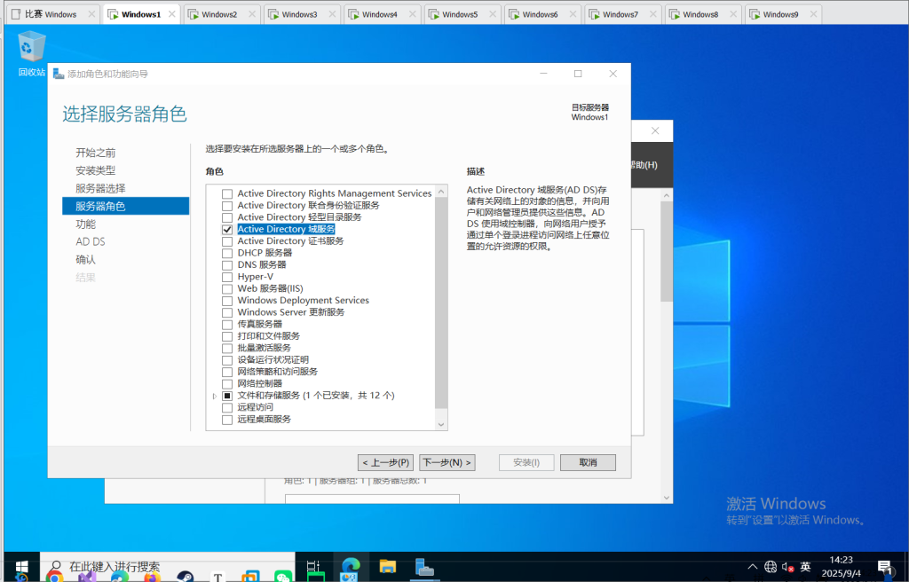Open Microsoft Edge from the taskbar
Viewport: 909px width, 582px height.
(351, 567)
